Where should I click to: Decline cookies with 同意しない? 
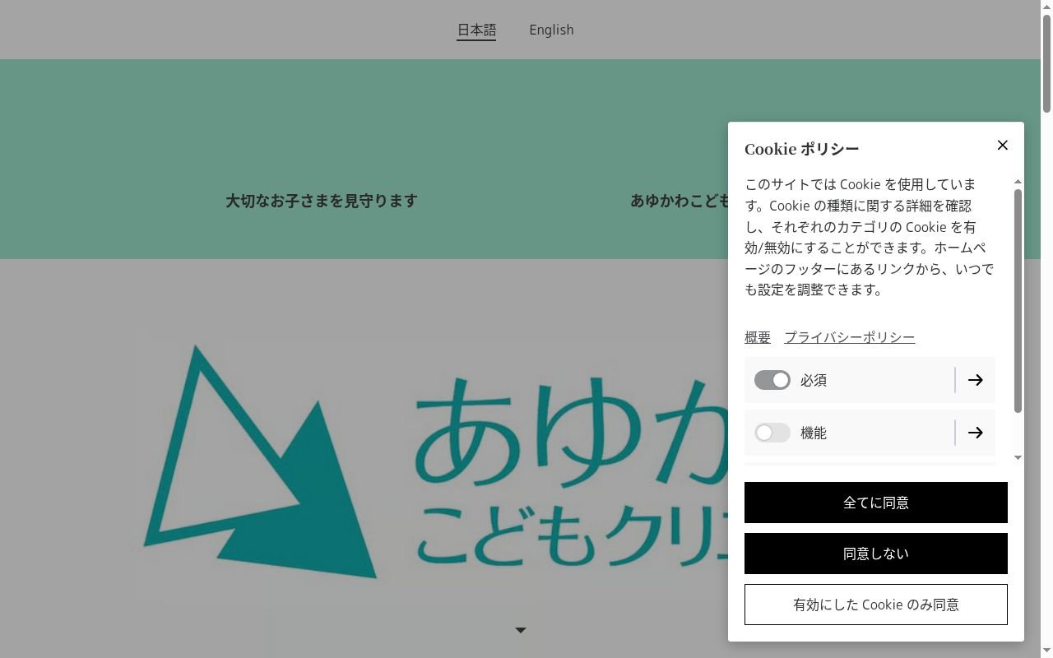pyautogui.click(x=876, y=554)
